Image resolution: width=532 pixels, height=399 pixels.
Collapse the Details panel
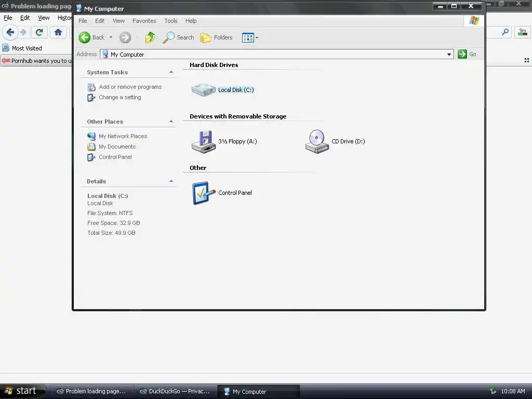click(171, 181)
